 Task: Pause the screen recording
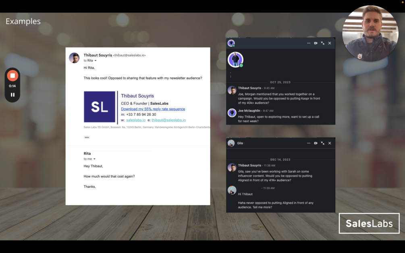click(x=12, y=95)
